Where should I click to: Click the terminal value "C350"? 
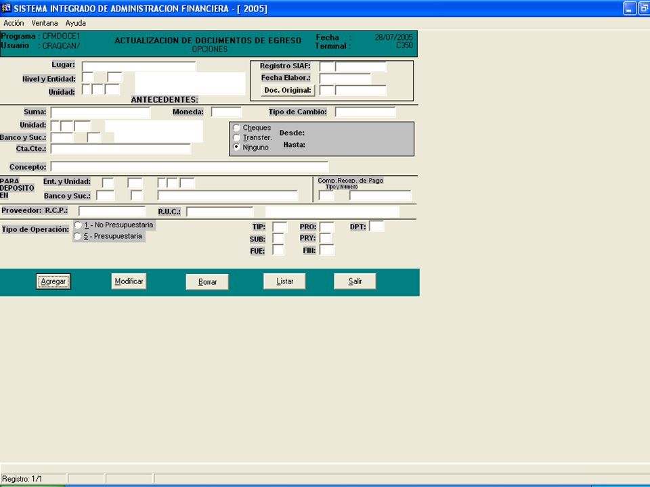pyautogui.click(x=405, y=45)
